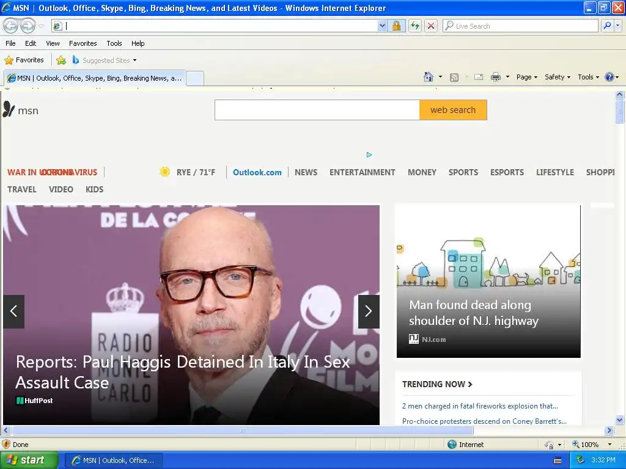Go to the KIDS section
This screenshot has height=469, width=626.
coord(94,189)
